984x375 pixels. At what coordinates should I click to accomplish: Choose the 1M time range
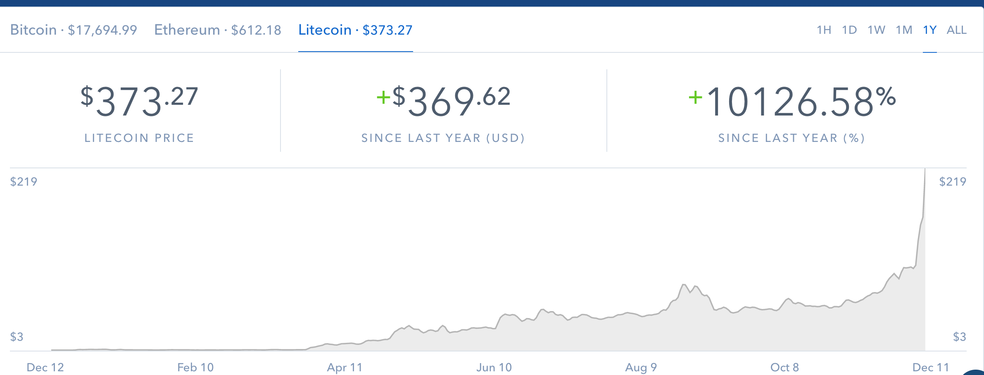(x=904, y=30)
